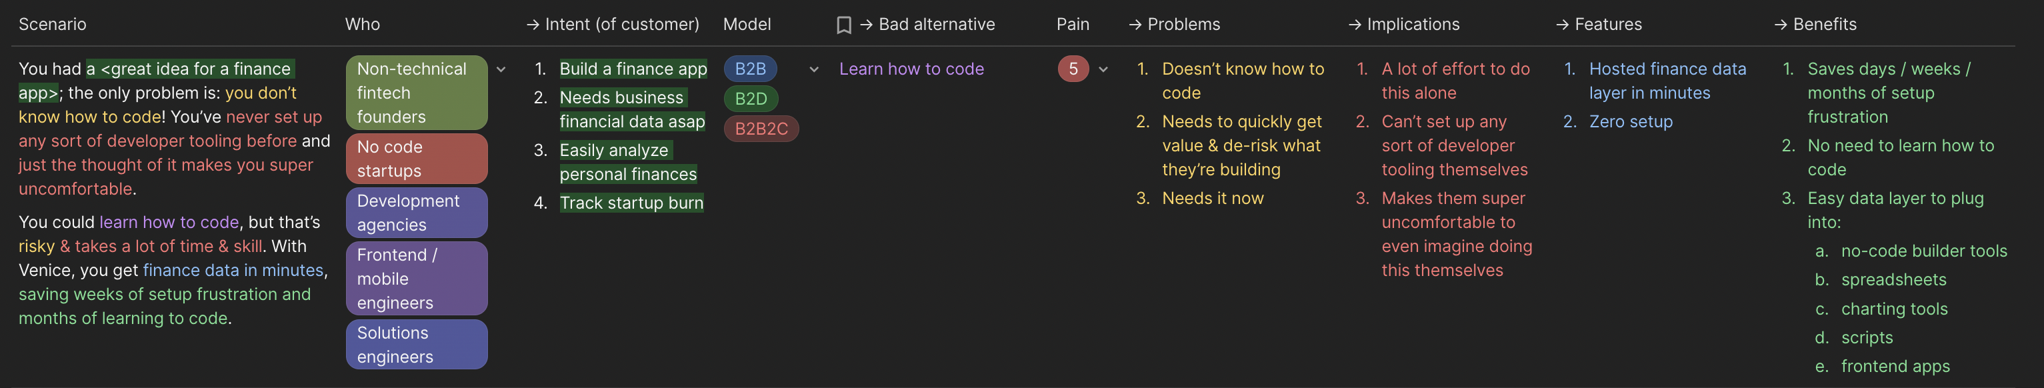The image size is (2044, 388).
Task: Click the Model column header
Action: (x=747, y=25)
